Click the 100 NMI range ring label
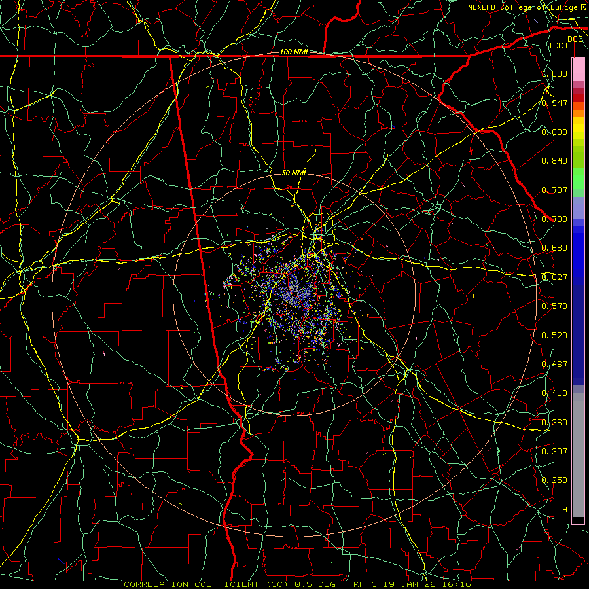This screenshot has width=589, height=589. coord(294,52)
